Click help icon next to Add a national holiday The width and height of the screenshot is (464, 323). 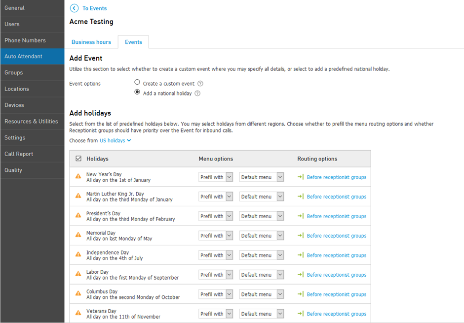tap(197, 93)
